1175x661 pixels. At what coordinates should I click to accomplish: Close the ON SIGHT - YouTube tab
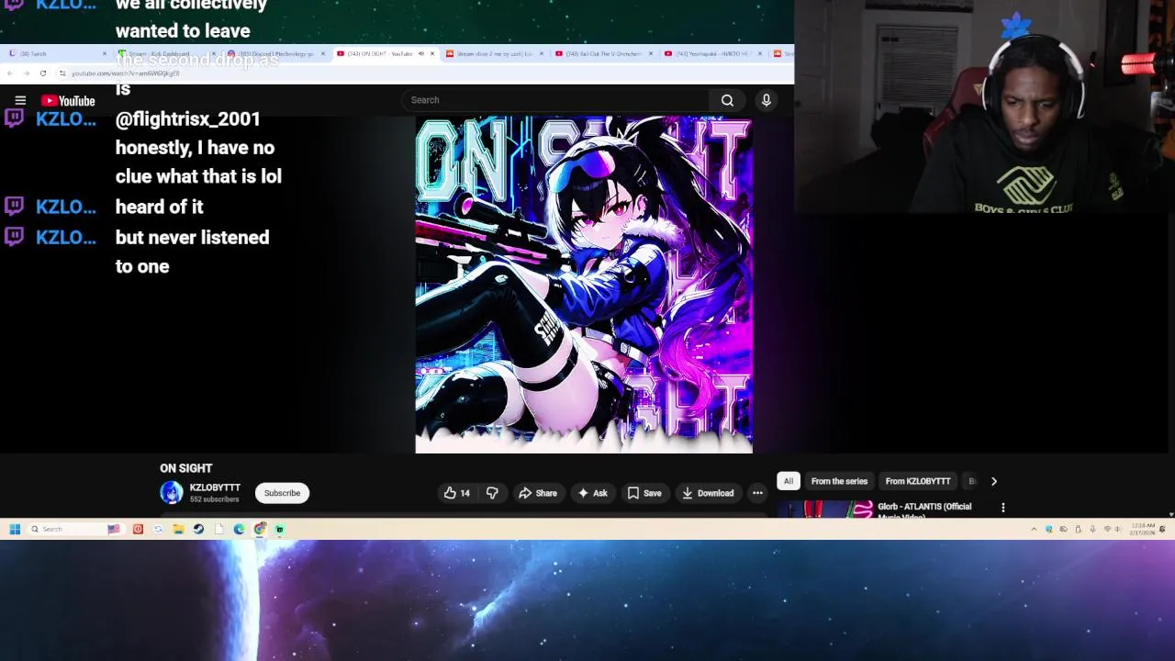pyautogui.click(x=432, y=53)
